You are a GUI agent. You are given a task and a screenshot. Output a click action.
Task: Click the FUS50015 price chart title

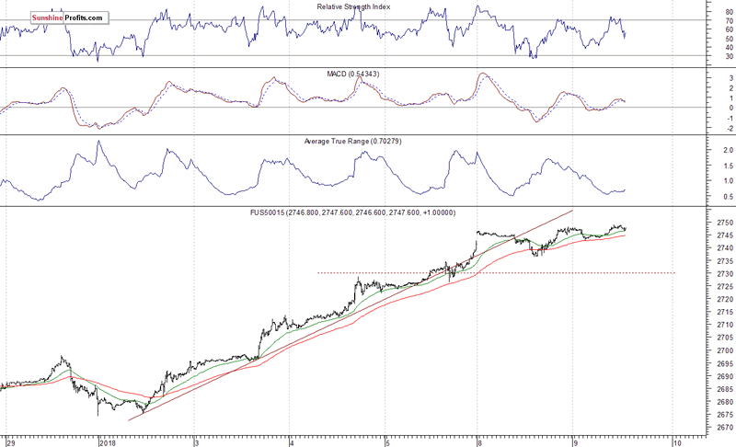click(x=352, y=213)
